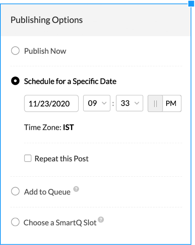The height and width of the screenshot is (245, 195).
Task: Click the Publishing Options header
Action: pos(47,20)
